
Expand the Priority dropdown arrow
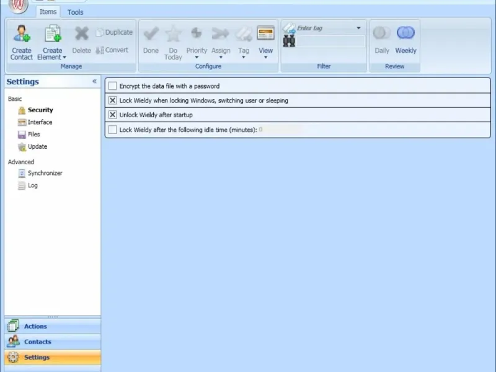(x=197, y=58)
